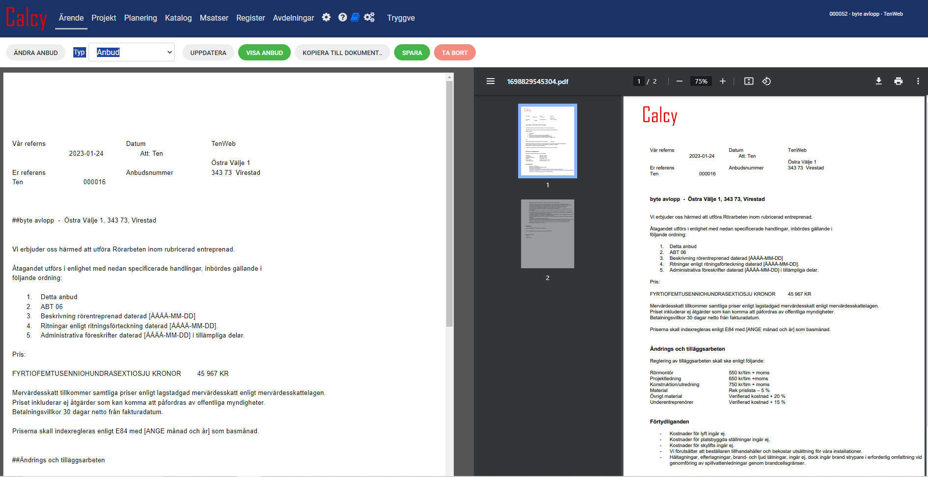This screenshot has width=928, height=477.
Task: Click the VISA ANBUD button
Action: [x=264, y=53]
